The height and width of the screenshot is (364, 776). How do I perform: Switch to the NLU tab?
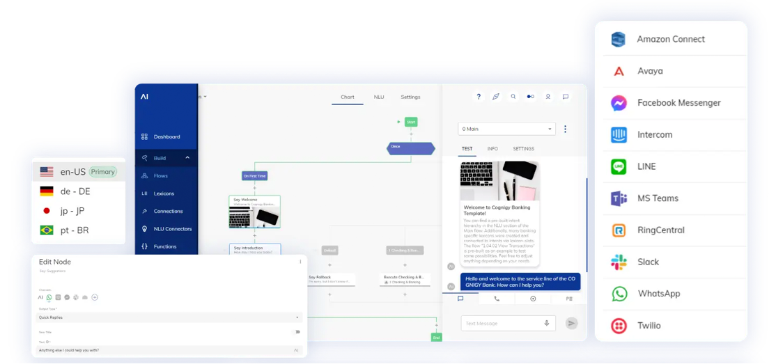click(x=379, y=97)
